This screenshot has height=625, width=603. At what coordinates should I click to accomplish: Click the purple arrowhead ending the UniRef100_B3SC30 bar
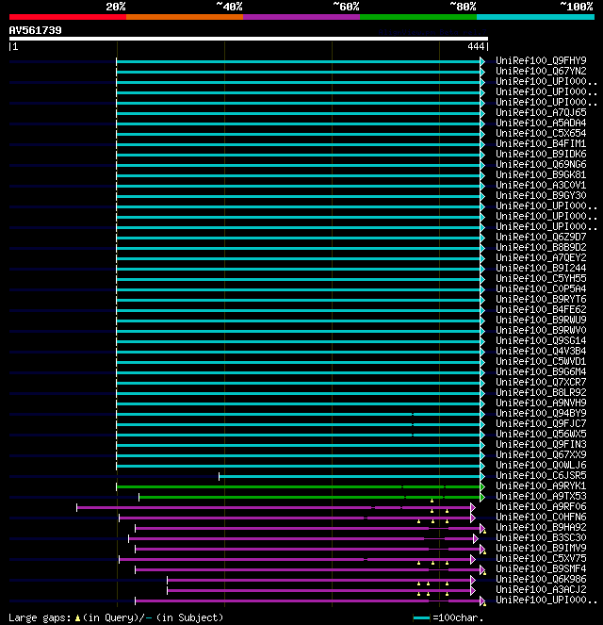476,538
